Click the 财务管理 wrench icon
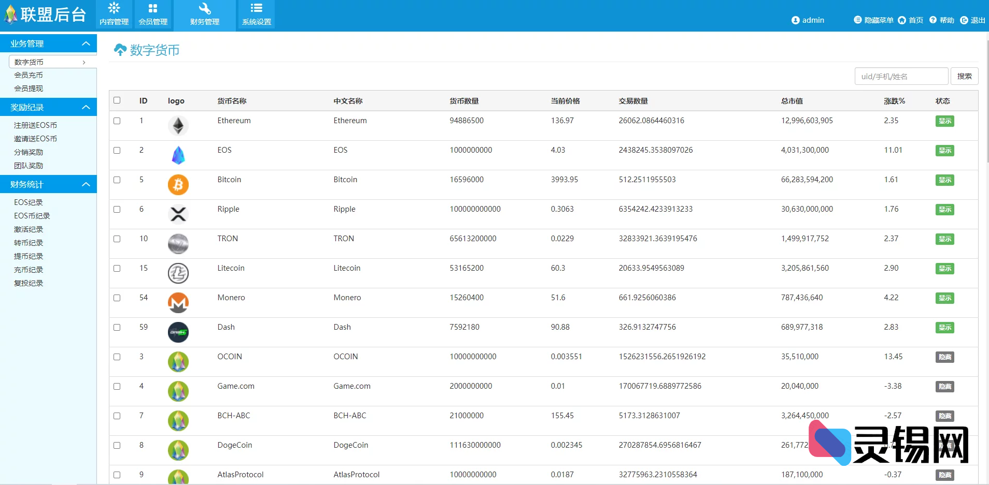 pos(205,8)
